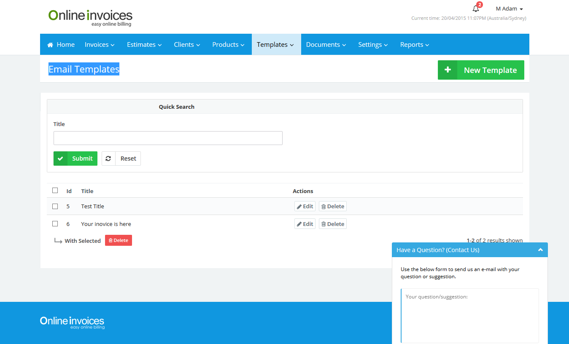Image resolution: width=569 pixels, height=344 pixels.
Task: Edit the Test Title template
Action: (305, 207)
